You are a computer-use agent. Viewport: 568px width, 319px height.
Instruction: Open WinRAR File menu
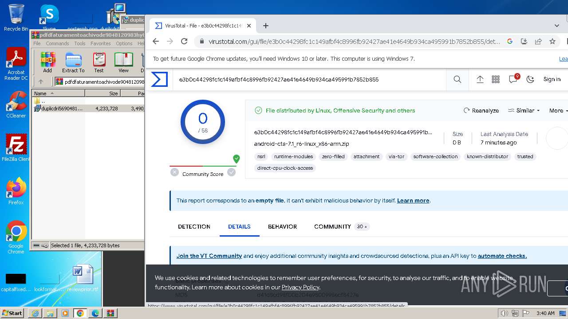[x=37, y=43]
